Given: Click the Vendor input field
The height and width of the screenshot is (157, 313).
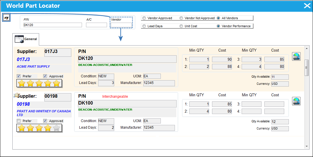Looking at the screenshot, I should [x=121, y=25].
